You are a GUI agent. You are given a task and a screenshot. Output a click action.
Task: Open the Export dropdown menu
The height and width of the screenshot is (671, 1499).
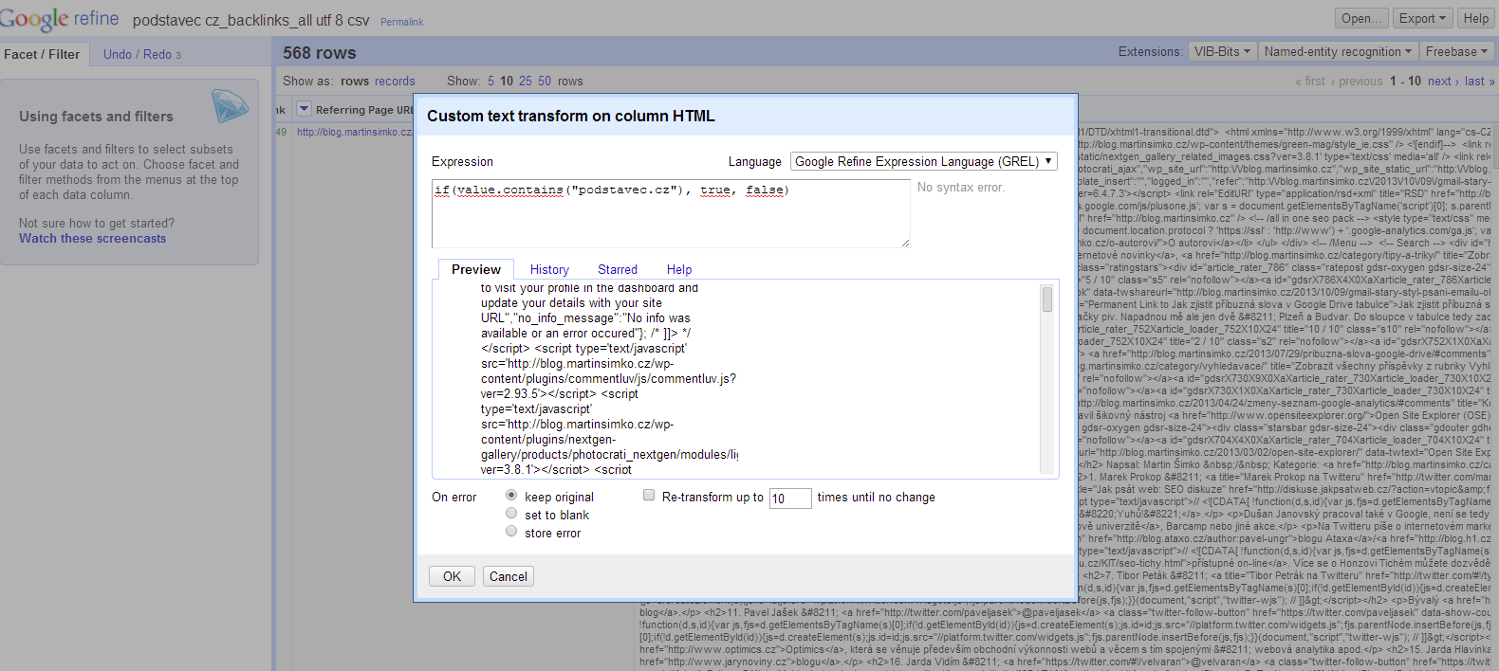(x=1422, y=18)
